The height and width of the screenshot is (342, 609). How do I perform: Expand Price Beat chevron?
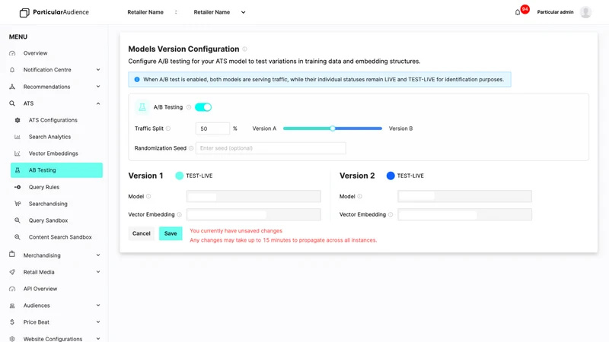point(98,321)
